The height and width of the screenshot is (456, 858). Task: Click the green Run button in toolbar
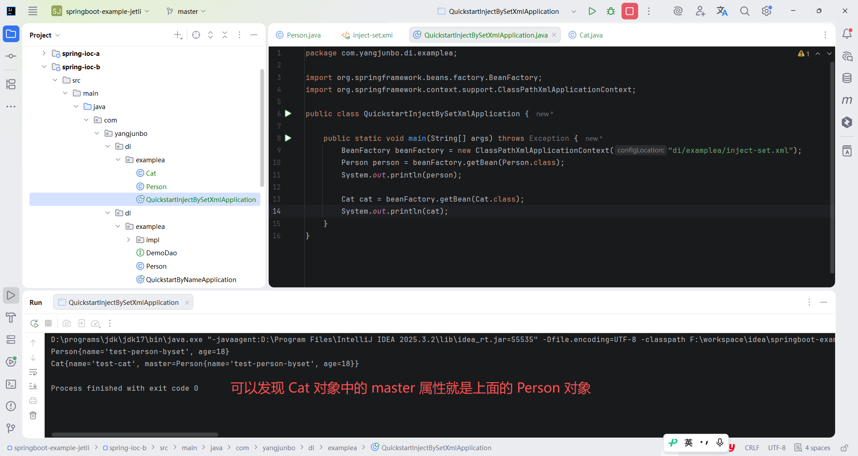592,11
